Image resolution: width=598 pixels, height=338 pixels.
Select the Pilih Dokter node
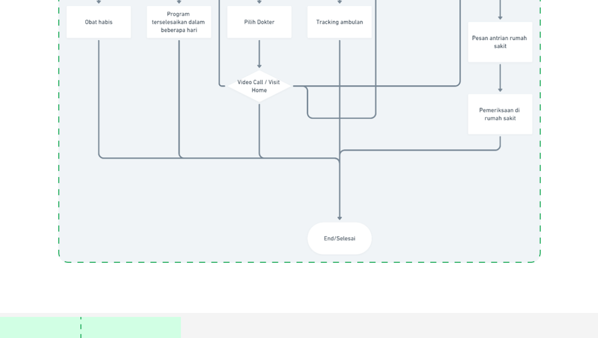click(x=259, y=22)
